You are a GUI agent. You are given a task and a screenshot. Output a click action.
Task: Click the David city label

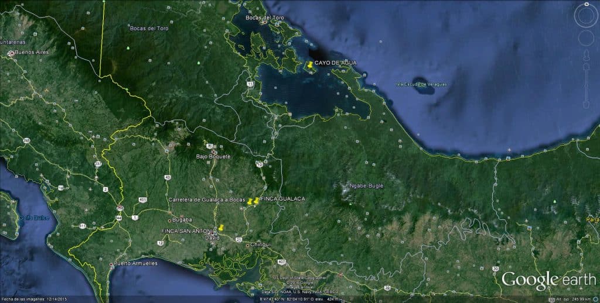coord(213,237)
